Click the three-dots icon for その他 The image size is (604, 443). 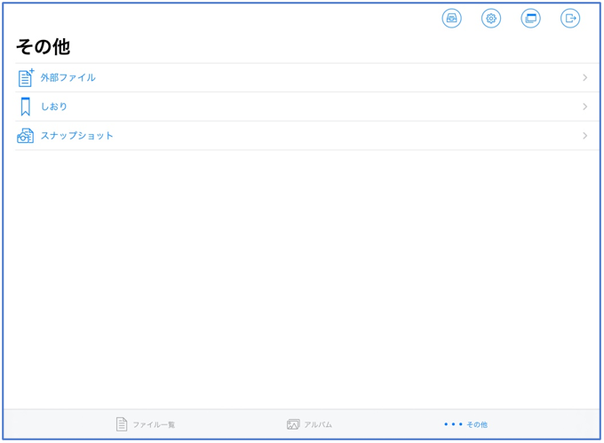(453, 424)
